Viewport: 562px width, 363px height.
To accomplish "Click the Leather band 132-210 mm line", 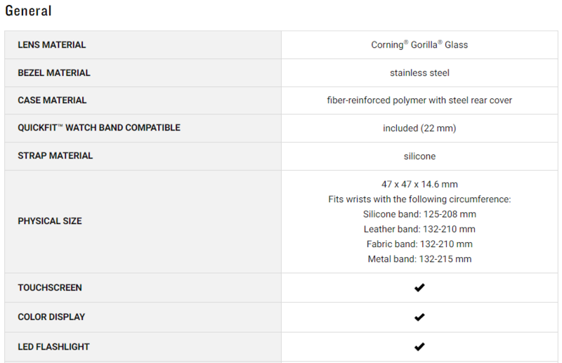I will pyautogui.click(x=419, y=230).
